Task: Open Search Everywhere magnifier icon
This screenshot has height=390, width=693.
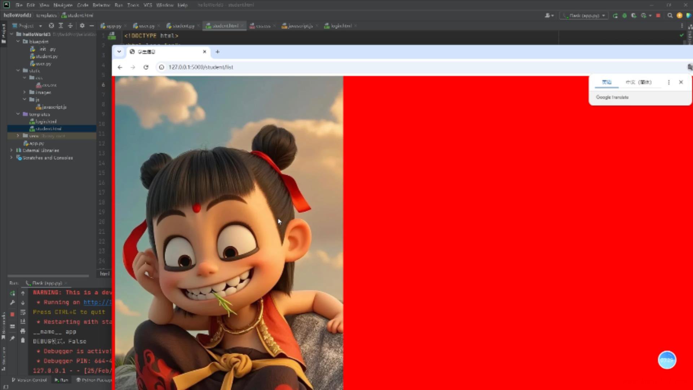Action: [x=670, y=16]
